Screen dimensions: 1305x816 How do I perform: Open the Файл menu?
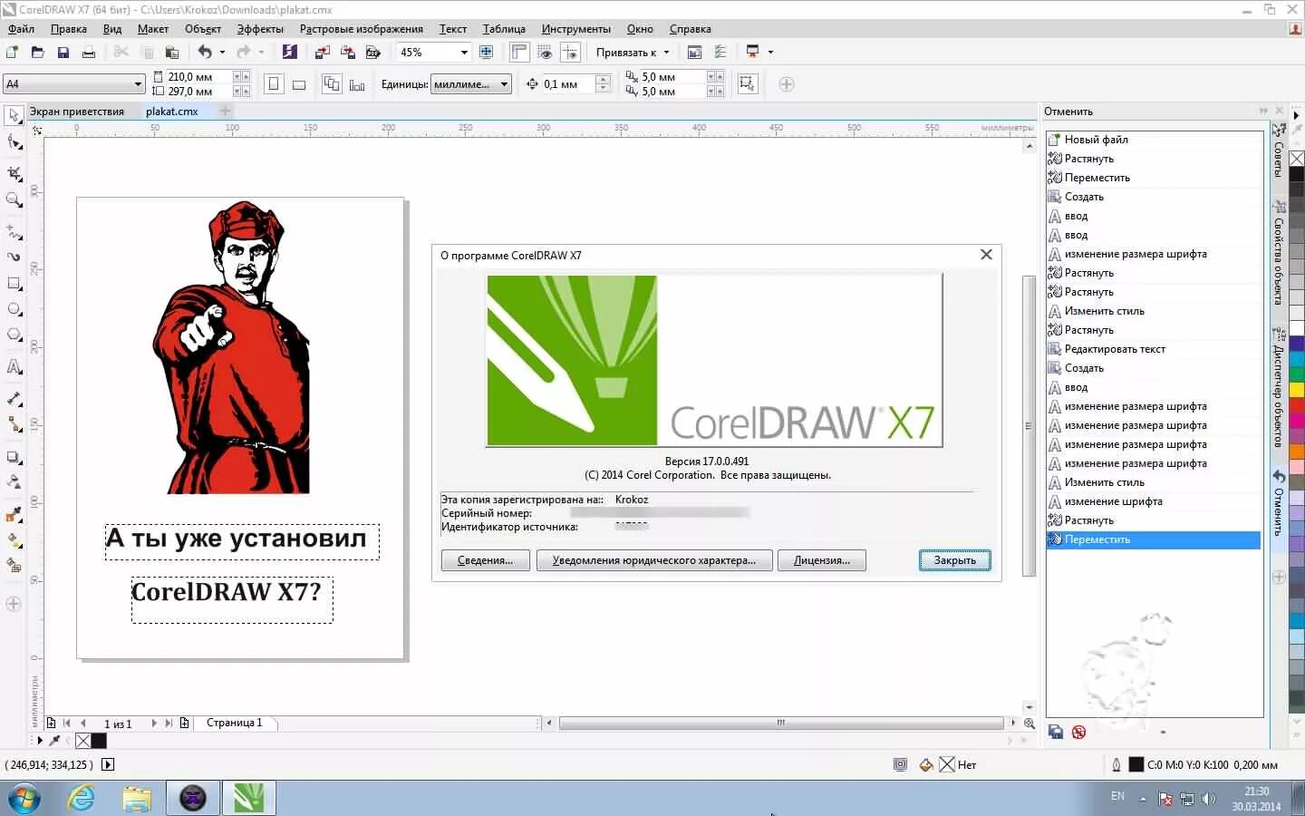[20, 29]
